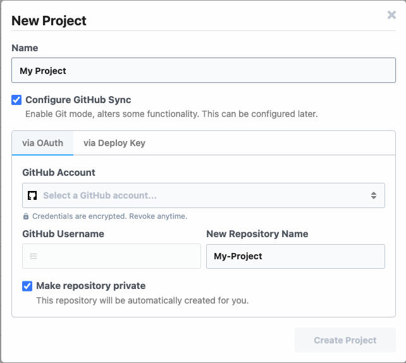Open the 'Select a GitHub account...' dropdown
This screenshot has height=363, width=406.
click(203, 195)
